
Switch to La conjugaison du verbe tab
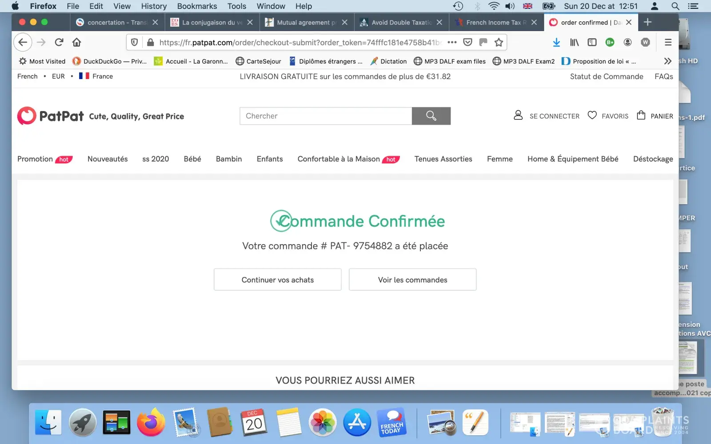212,22
